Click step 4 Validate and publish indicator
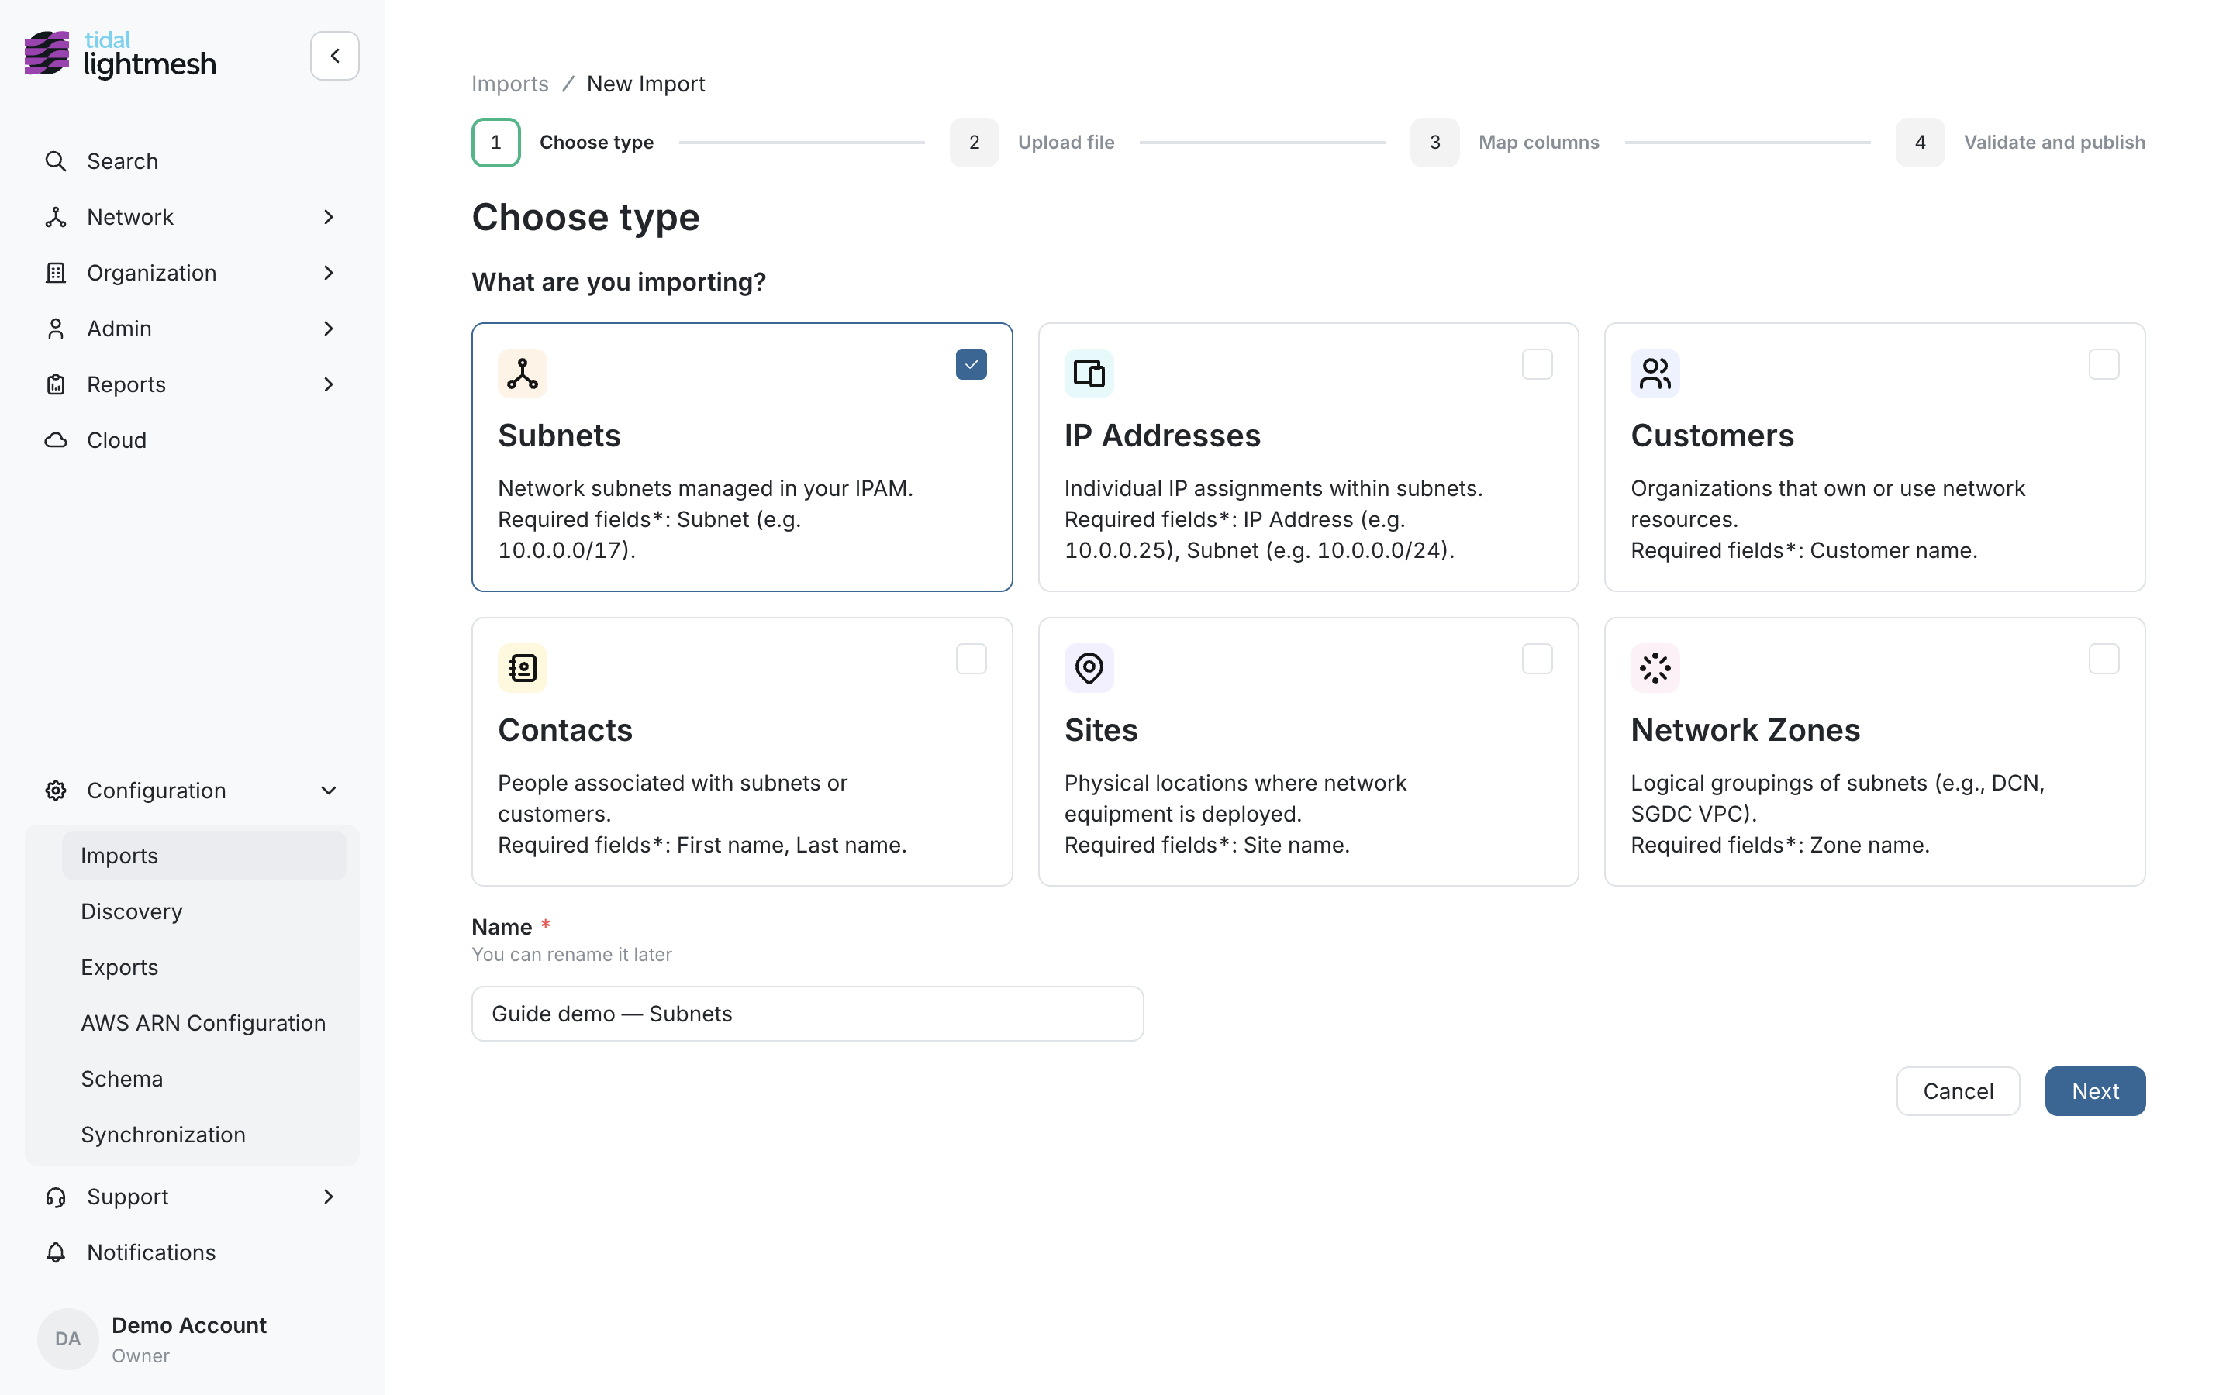The width and height of the screenshot is (2233, 1395). coord(1921,142)
